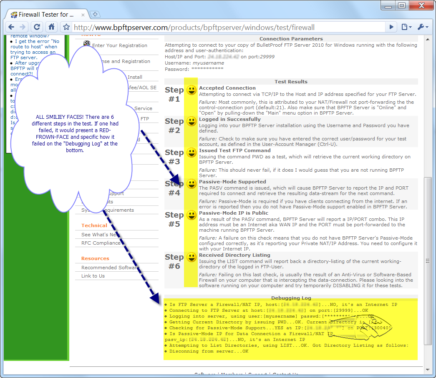Click the go arrow beside the address bar
The height and width of the screenshot is (378, 436).
pyautogui.click(x=391, y=27)
